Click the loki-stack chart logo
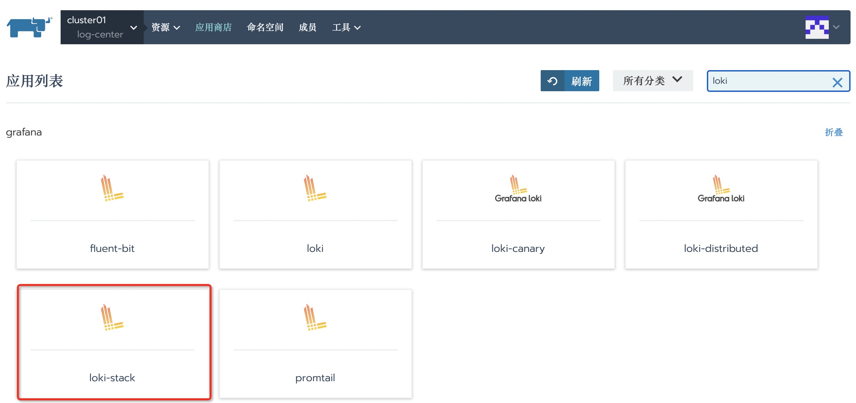The width and height of the screenshot is (856, 403). pyautogui.click(x=112, y=318)
